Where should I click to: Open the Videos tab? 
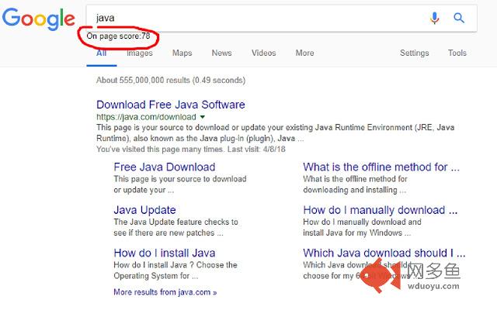pyautogui.click(x=263, y=53)
